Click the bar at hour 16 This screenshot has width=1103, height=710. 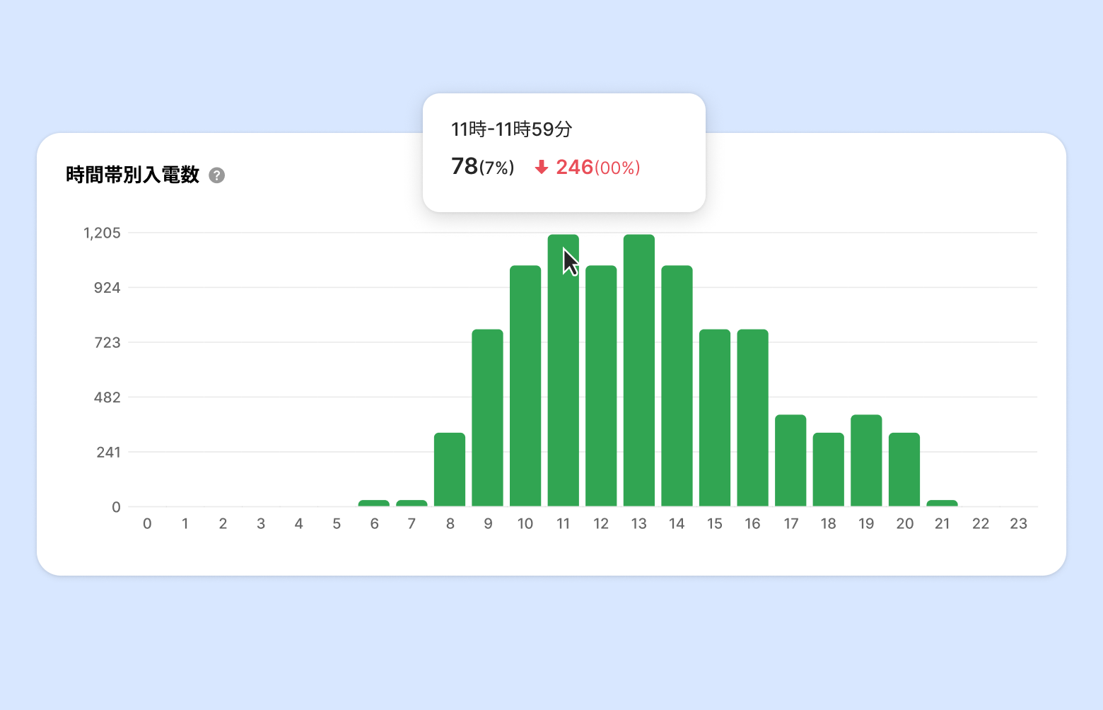[753, 418]
